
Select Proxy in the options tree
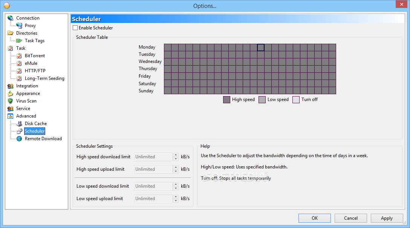click(x=30, y=26)
